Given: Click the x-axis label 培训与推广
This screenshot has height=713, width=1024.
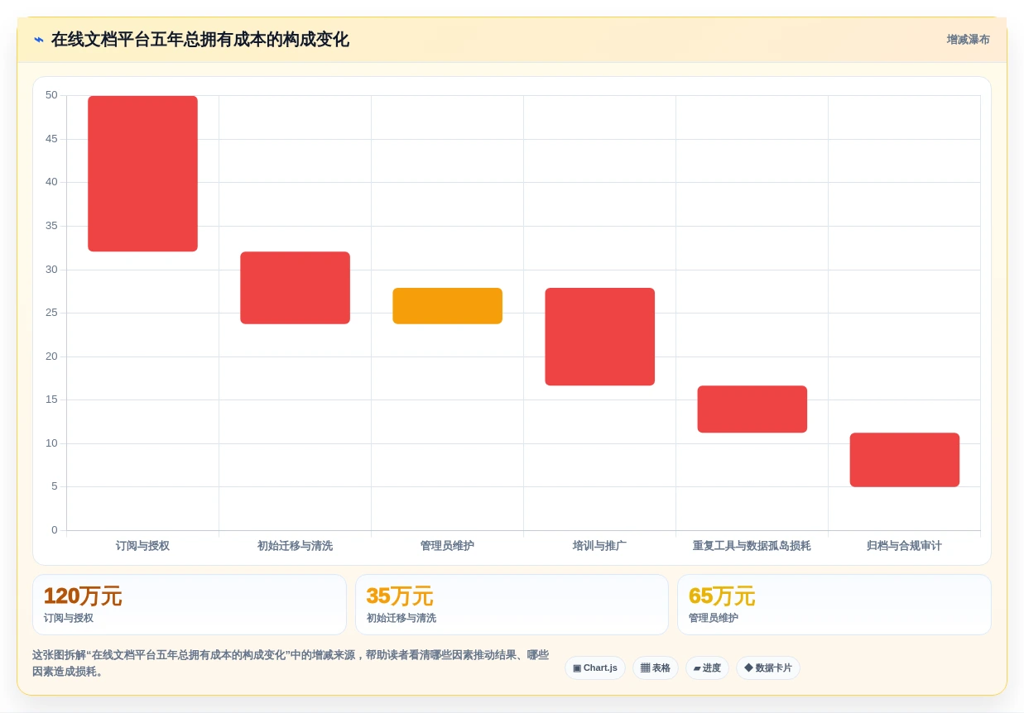Looking at the screenshot, I should pos(599,546).
